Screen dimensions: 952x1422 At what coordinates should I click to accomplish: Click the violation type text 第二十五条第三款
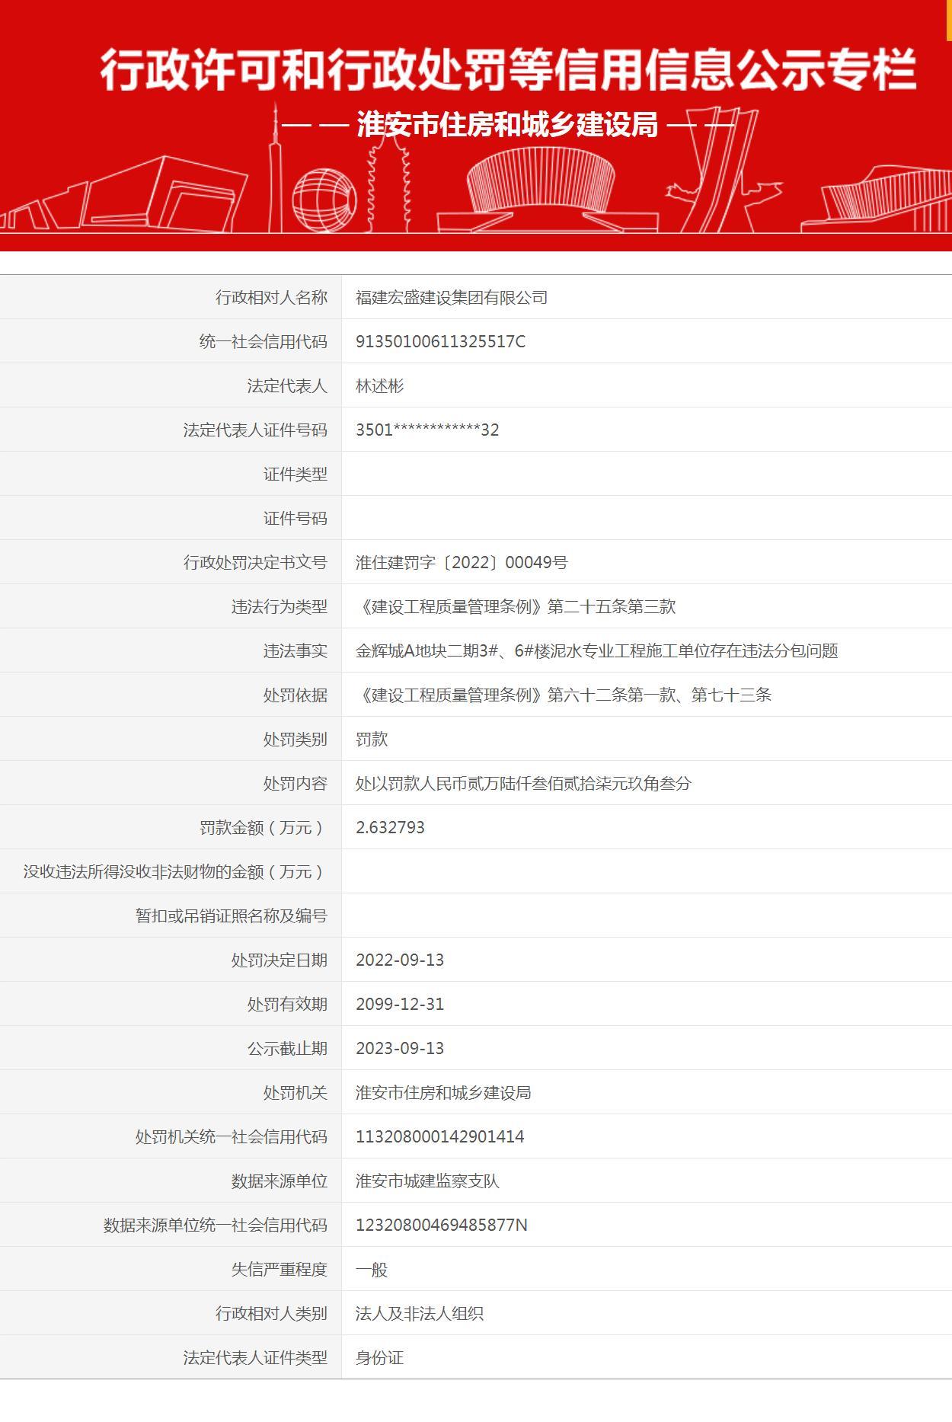coord(612,606)
